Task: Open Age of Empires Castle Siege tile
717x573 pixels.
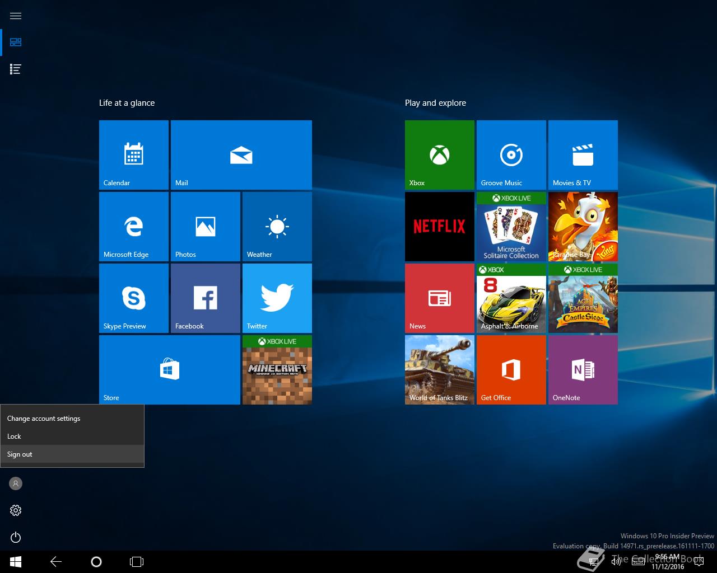Action: 583,298
